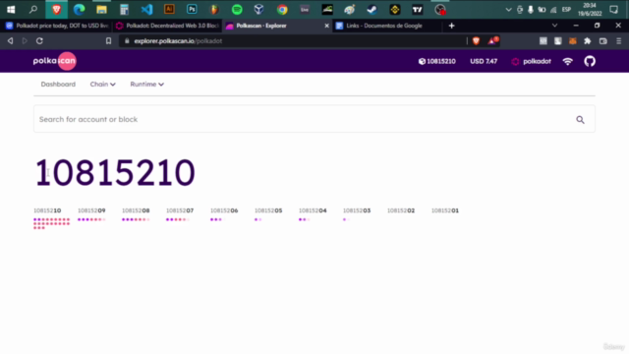Open MetaMask fox extension
The height and width of the screenshot is (354, 629).
572,41
